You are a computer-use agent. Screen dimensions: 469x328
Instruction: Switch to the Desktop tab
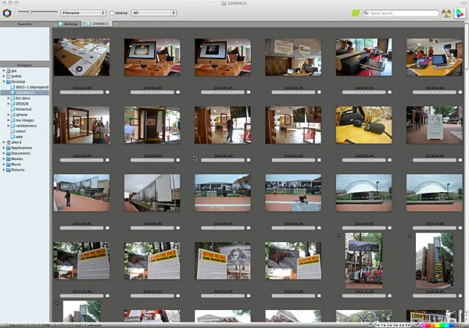[69, 24]
